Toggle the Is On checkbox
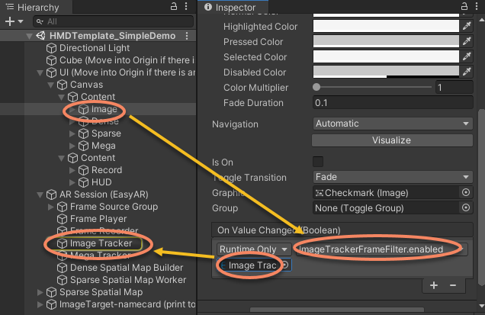The width and height of the screenshot is (485, 315). tap(318, 162)
